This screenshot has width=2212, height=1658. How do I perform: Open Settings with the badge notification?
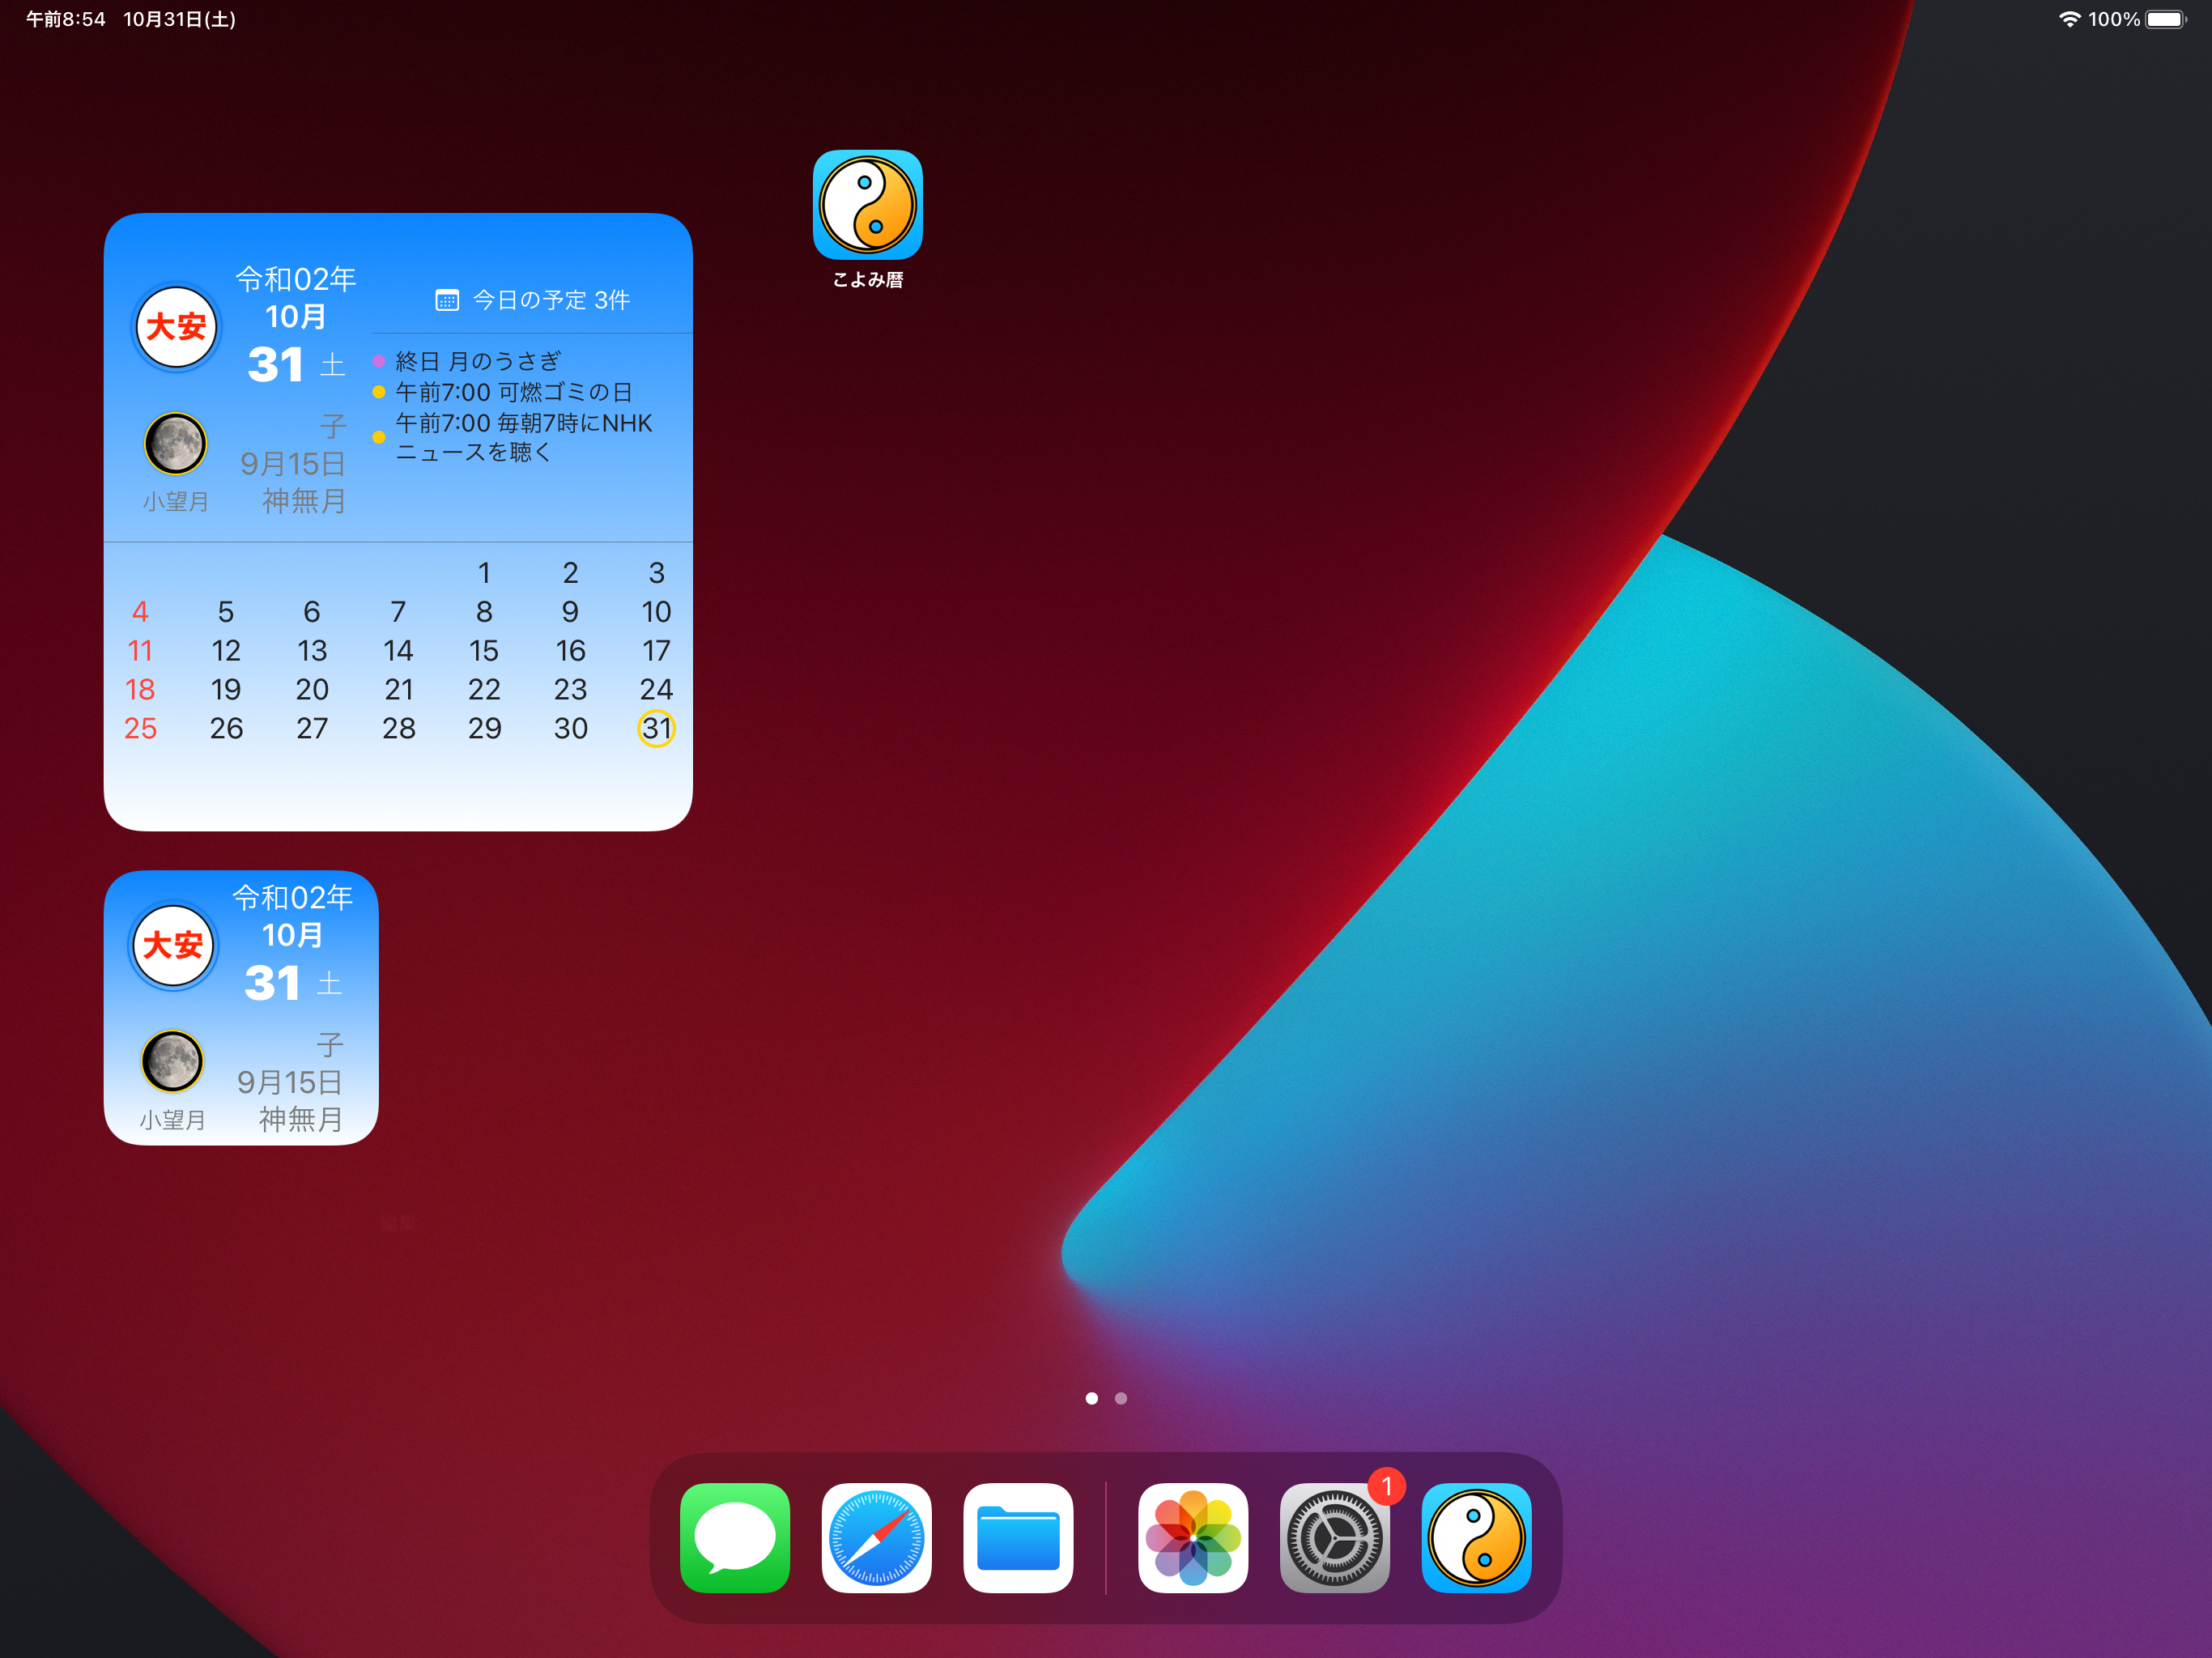[x=1334, y=1537]
